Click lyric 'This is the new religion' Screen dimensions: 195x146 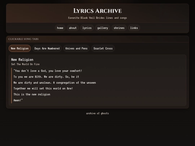coord(32,94)
